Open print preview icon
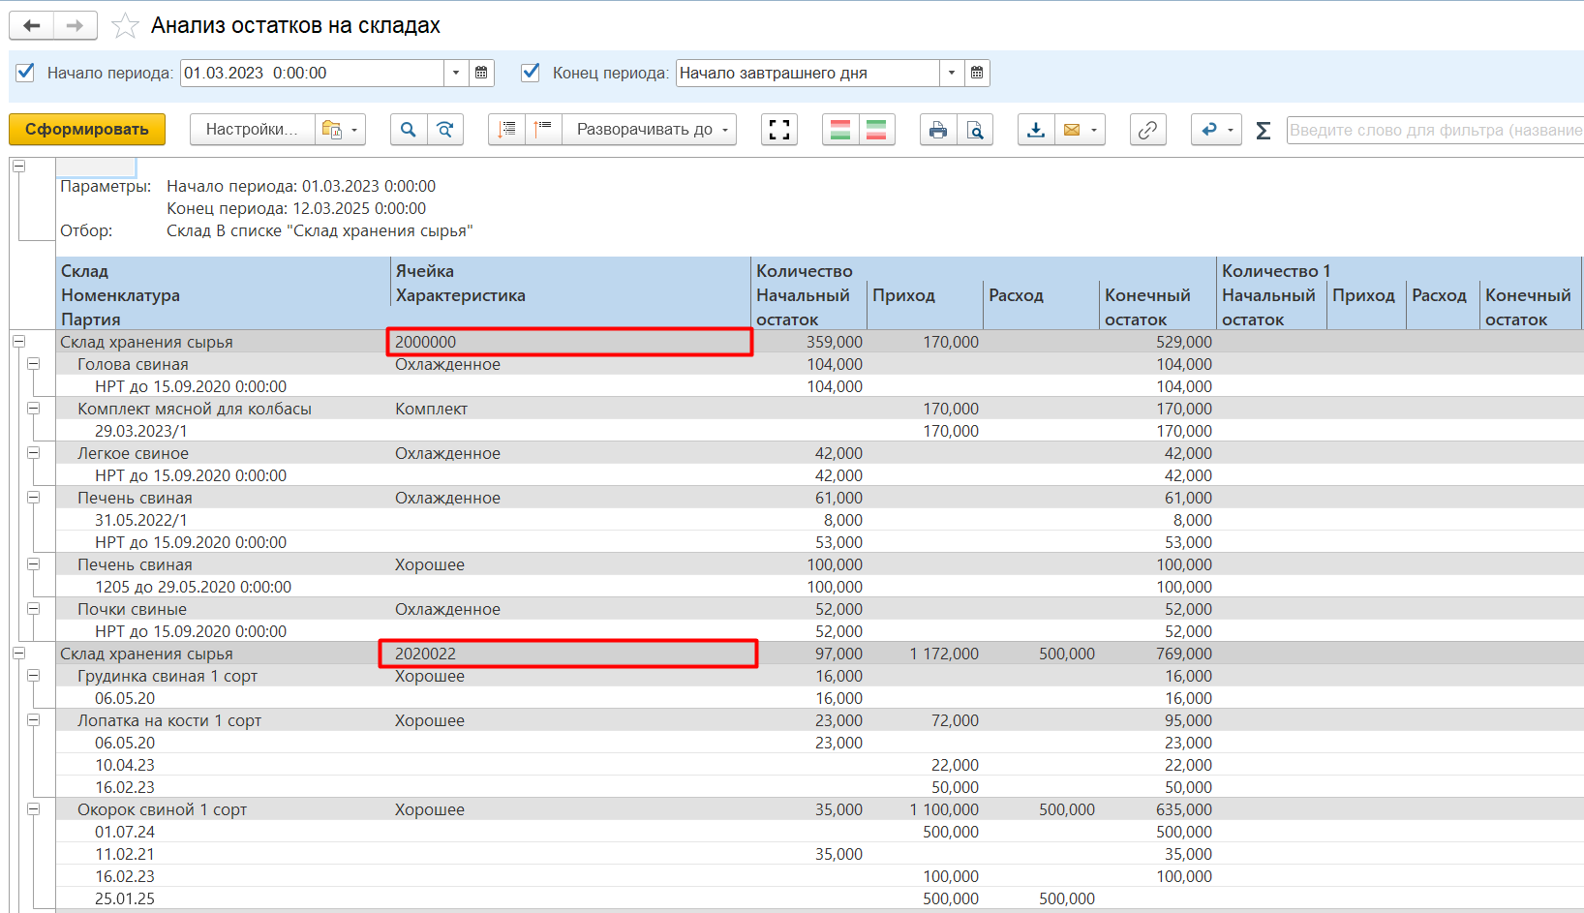The image size is (1584, 913). pyautogui.click(x=975, y=130)
